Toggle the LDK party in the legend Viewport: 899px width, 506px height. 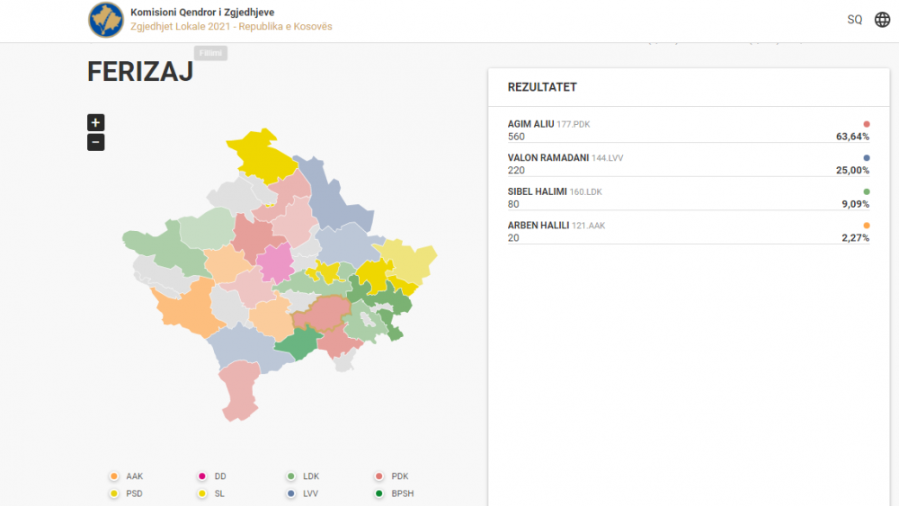(310, 476)
